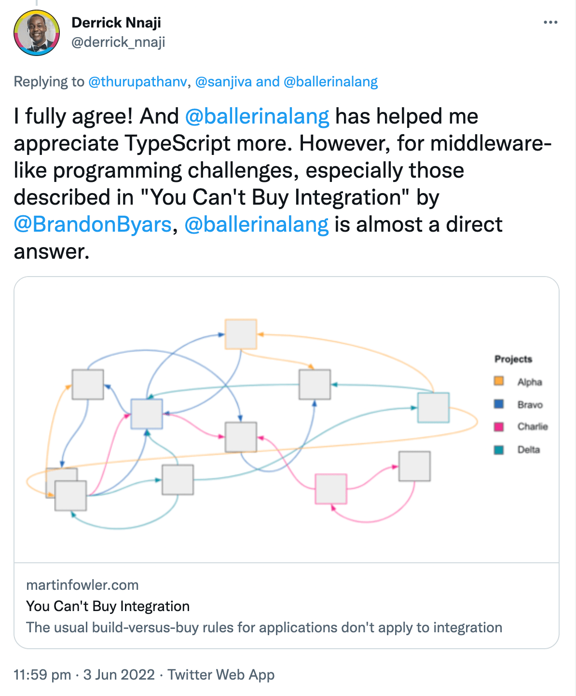Visit @thurupathanv in the reply line
The height and width of the screenshot is (696, 576).
pyautogui.click(x=137, y=82)
